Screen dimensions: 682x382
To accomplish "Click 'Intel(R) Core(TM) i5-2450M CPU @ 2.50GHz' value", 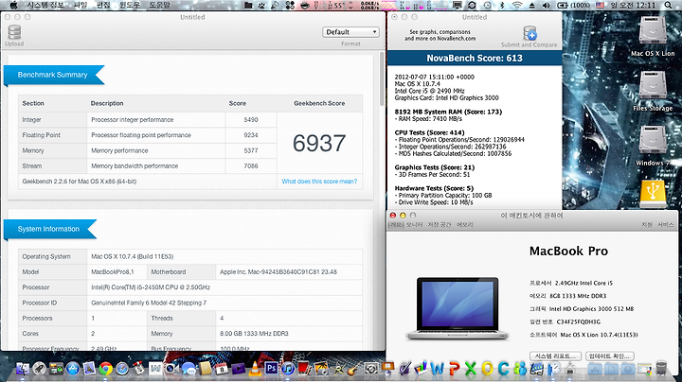I will [151, 287].
